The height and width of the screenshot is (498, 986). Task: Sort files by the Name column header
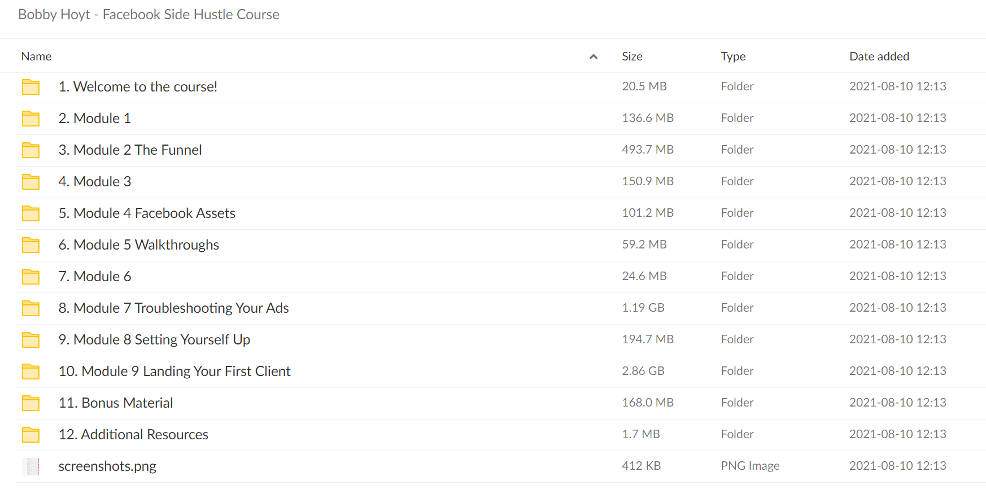coord(36,56)
